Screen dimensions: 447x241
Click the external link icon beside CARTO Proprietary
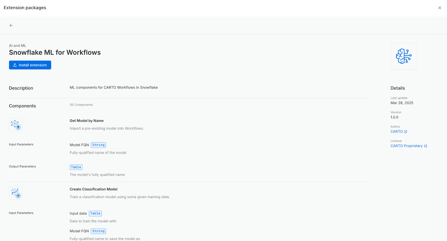(425, 146)
